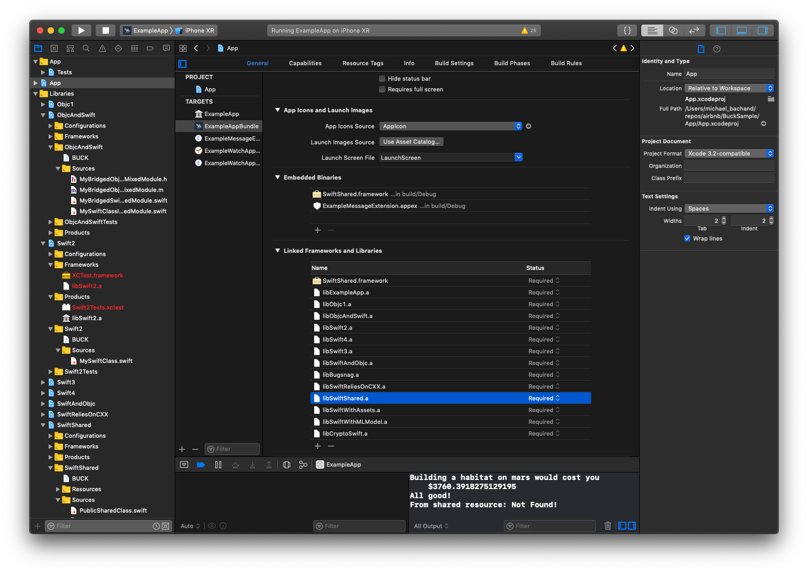808x573 pixels.
Task: Toggle the Navigator panel visibility
Action: pyautogui.click(x=721, y=30)
